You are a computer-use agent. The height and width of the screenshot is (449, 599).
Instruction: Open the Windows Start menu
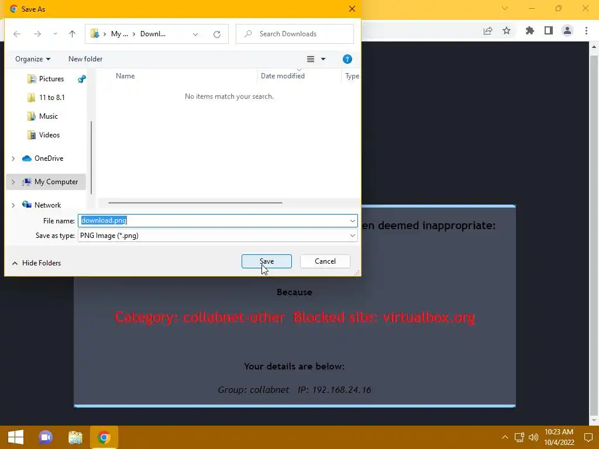pyautogui.click(x=16, y=437)
